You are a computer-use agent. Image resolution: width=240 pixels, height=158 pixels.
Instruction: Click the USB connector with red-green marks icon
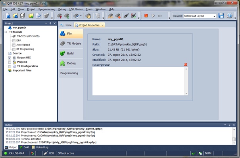click(x=133, y=16)
